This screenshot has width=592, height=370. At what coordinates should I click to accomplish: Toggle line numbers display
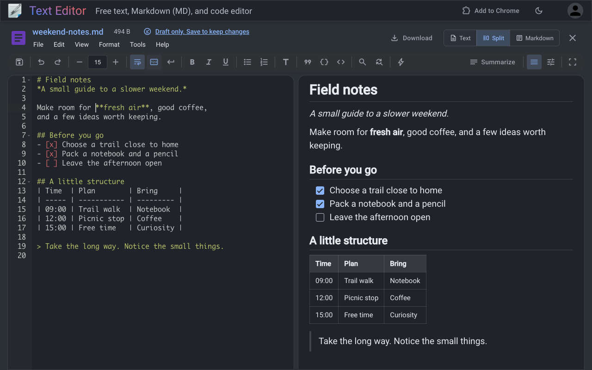click(x=154, y=62)
